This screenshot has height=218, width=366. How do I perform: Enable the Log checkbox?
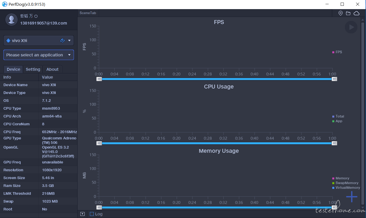(92, 214)
